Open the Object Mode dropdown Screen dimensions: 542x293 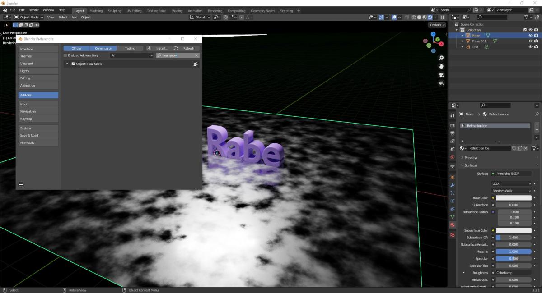click(x=29, y=17)
